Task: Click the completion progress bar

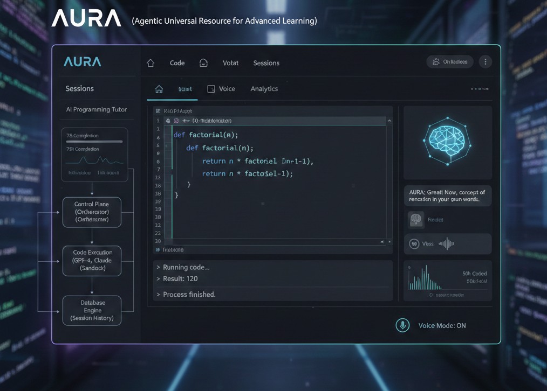Action: pyautogui.click(x=94, y=142)
